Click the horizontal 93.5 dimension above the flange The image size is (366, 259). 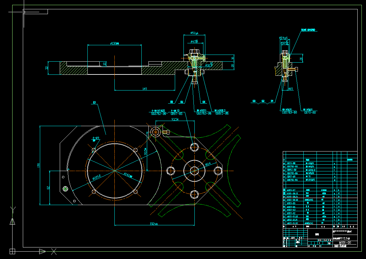(175, 119)
